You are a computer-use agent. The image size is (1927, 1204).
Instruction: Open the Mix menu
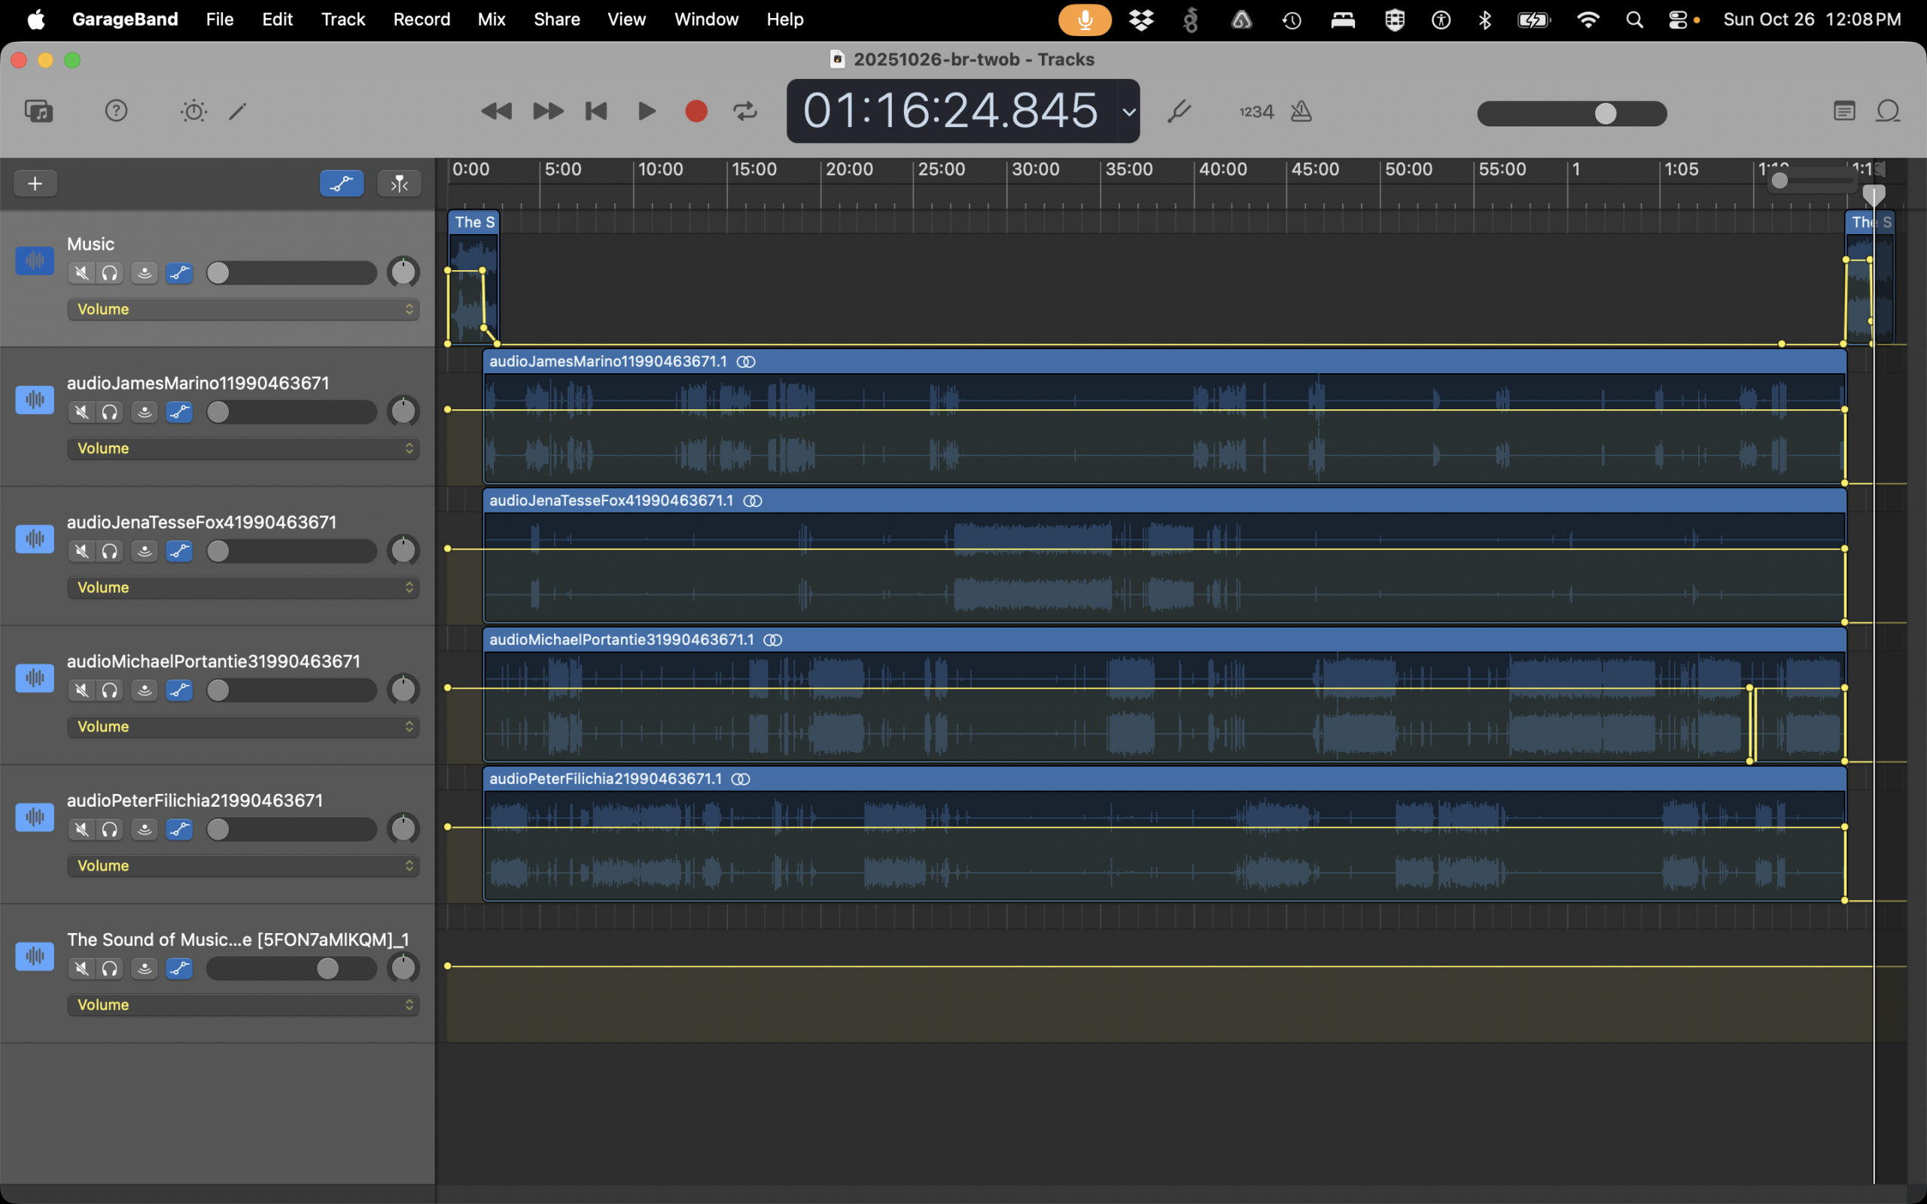point(491,19)
